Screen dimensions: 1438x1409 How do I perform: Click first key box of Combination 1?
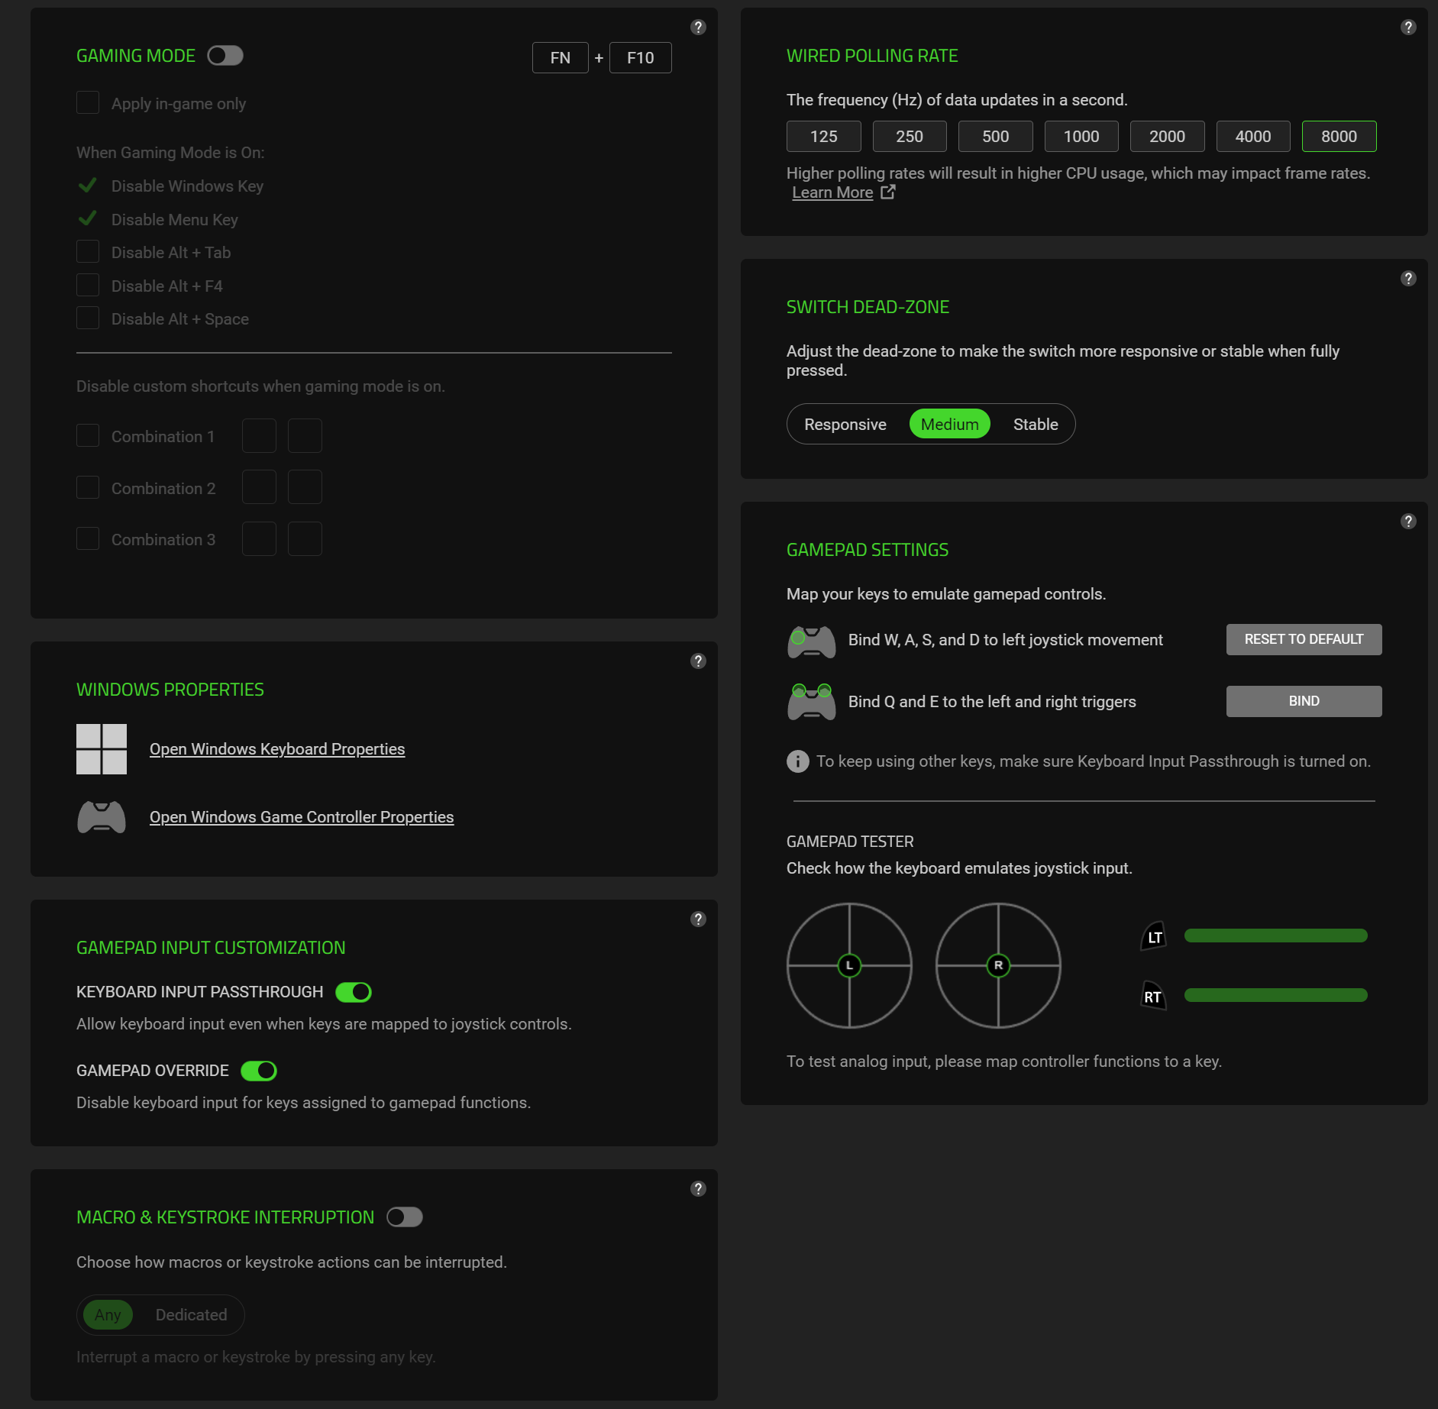(x=259, y=436)
